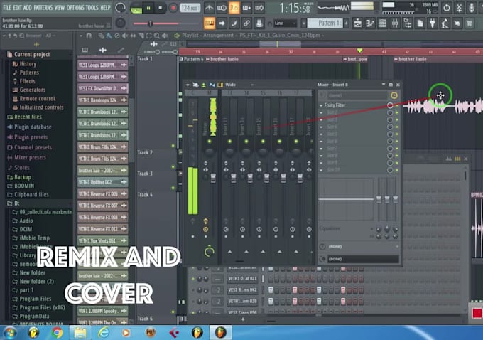The image size is (483, 340).
Task: Select the playlist Select tool
Action: (x=148, y=36)
